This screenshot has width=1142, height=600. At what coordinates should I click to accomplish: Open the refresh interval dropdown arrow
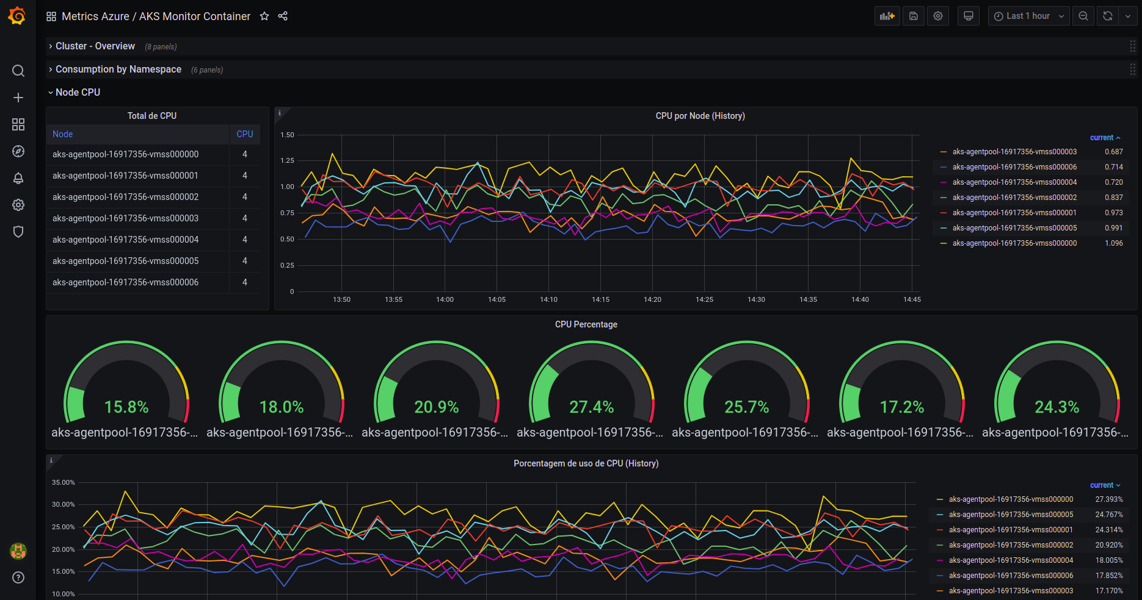tap(1128, 16)
